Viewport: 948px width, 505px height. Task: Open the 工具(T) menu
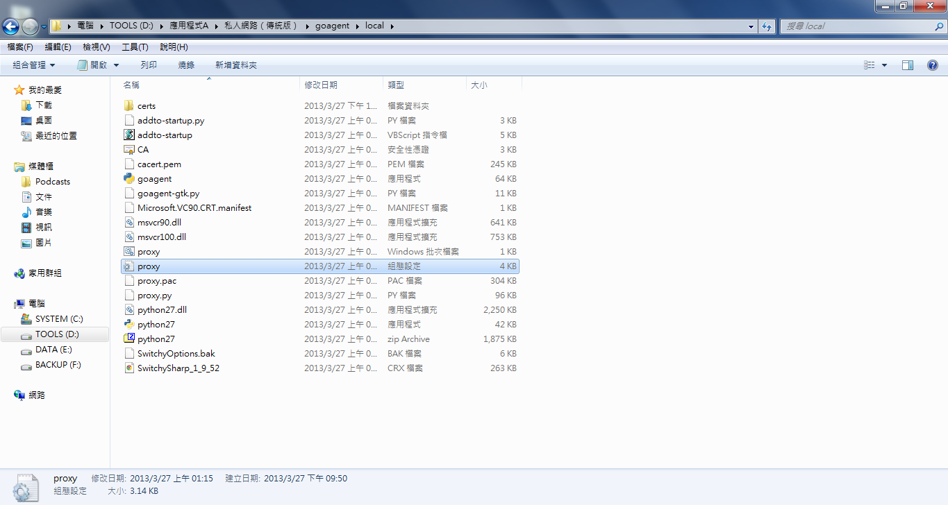pos(135,47)
